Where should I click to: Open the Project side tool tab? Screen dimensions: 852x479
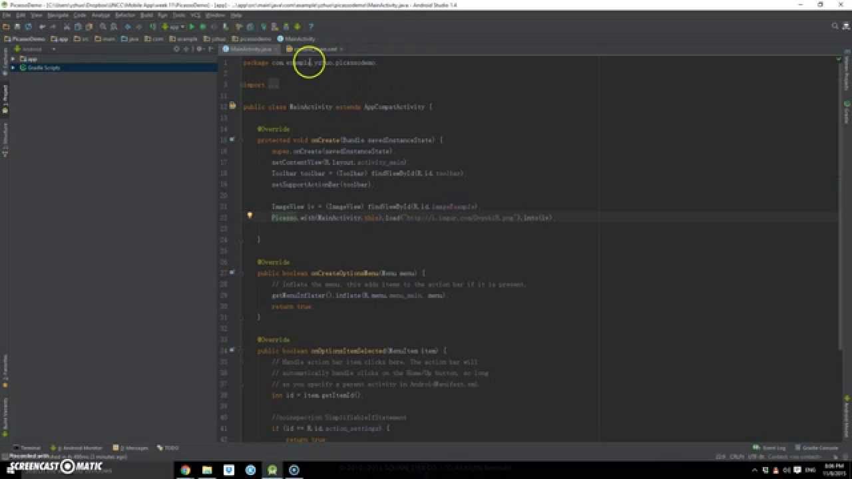tap(5, 98)
